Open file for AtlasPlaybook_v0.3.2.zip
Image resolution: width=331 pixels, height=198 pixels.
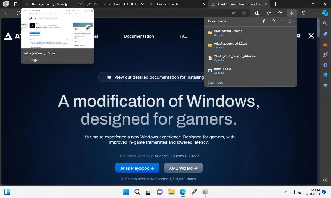(x=219, y=48)
